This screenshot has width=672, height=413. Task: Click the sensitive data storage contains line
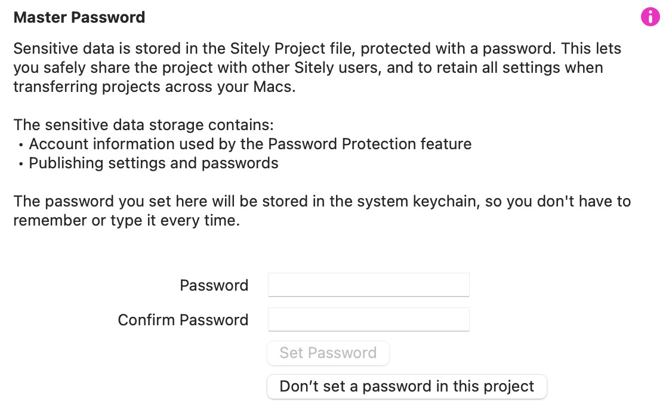144,125
